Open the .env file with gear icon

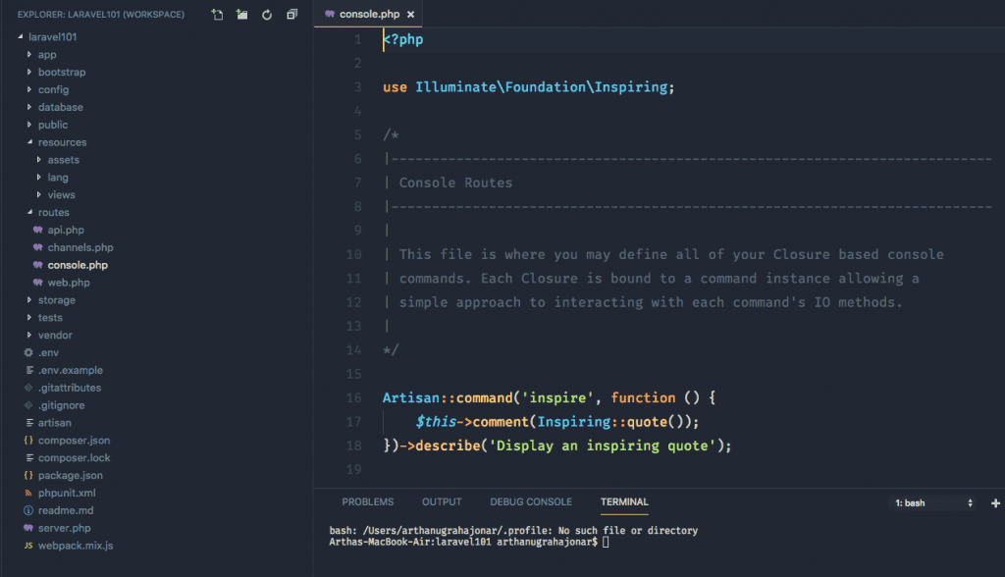click(48, 352)
